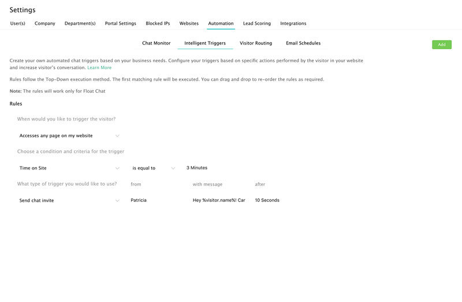Click the 'with message' column label
Image resolution: width=462 pixels, height=302 pixels.
[207, 184]
